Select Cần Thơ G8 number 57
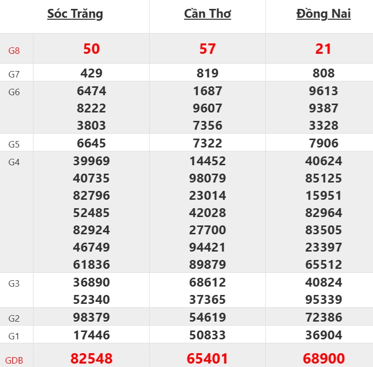The image size is (373, 367). 207,49
